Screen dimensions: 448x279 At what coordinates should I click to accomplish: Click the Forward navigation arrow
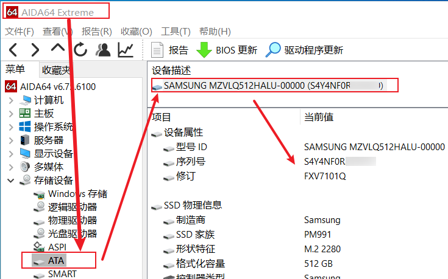coord(35,50)
